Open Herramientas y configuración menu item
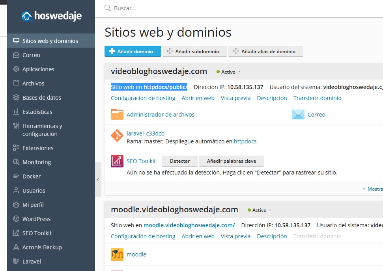 click(51, 130)
